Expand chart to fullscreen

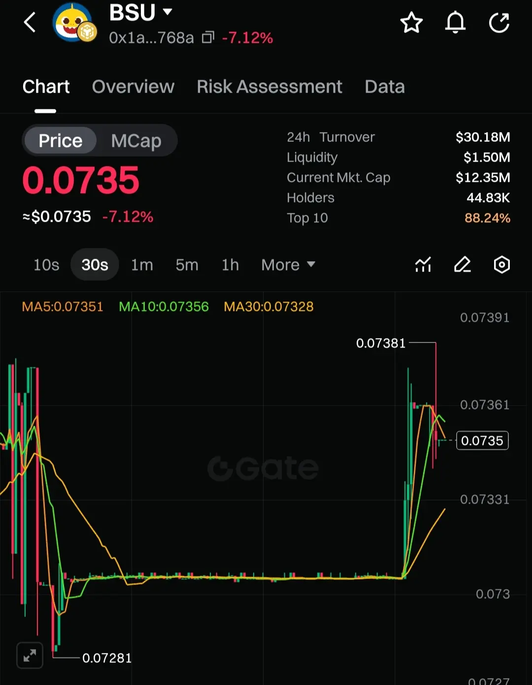30,655
